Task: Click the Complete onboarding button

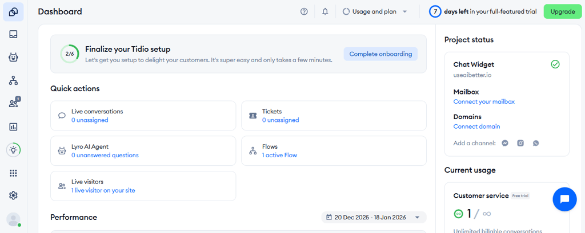Action: coord(380,54)
